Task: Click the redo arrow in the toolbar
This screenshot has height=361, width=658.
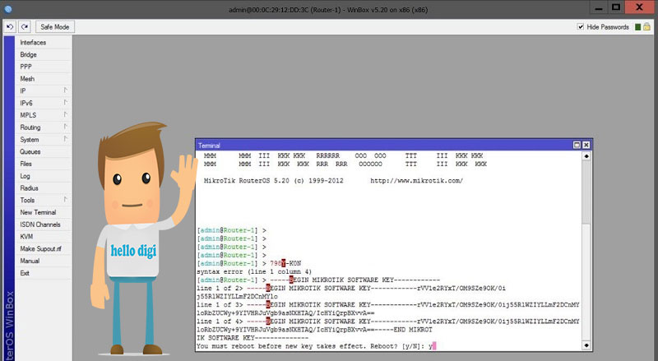Action: click(x=25, y=27)
